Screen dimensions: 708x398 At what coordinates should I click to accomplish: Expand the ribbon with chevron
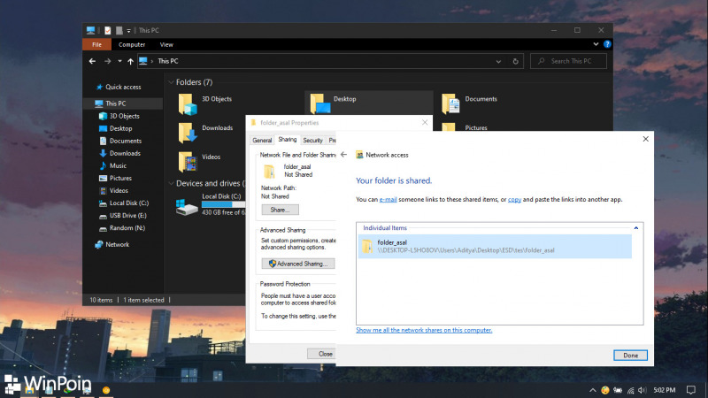pyautogui.click(x=596, y=44)
